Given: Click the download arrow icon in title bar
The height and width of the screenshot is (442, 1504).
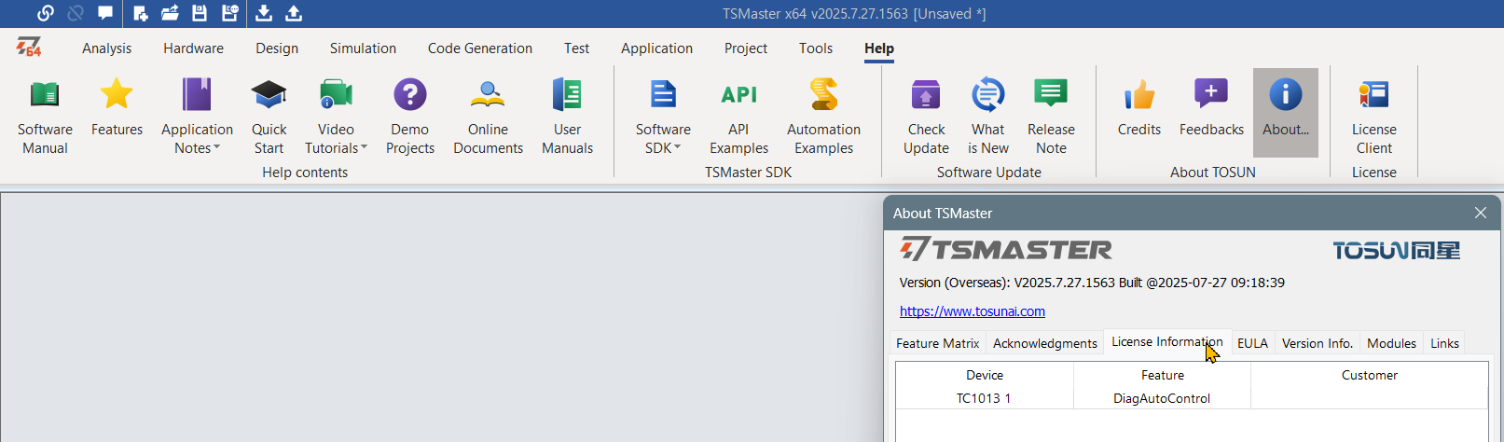Looking at the screenshot, I should click(264, 13).
